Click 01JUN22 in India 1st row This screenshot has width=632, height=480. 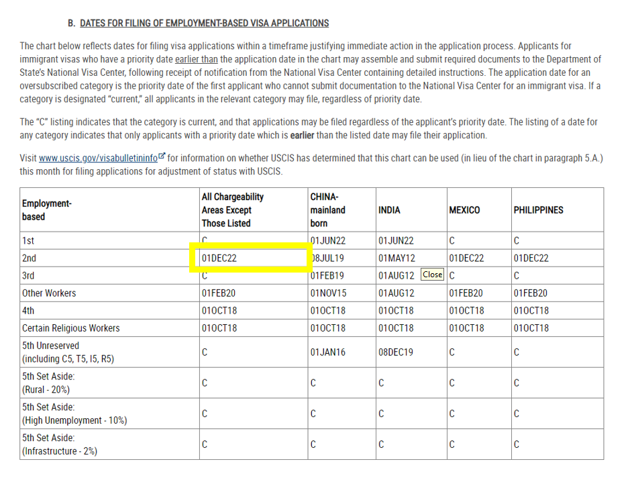pos(396,241)
